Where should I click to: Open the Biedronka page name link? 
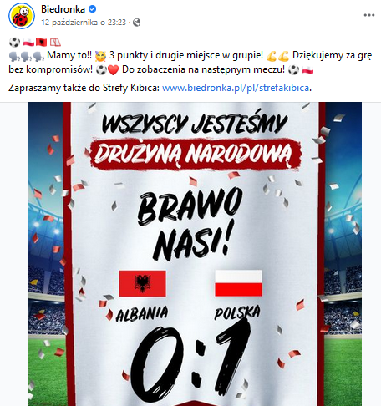63,9
